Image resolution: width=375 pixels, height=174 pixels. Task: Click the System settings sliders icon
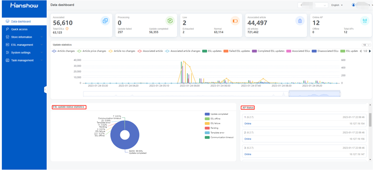click(7, 52)
